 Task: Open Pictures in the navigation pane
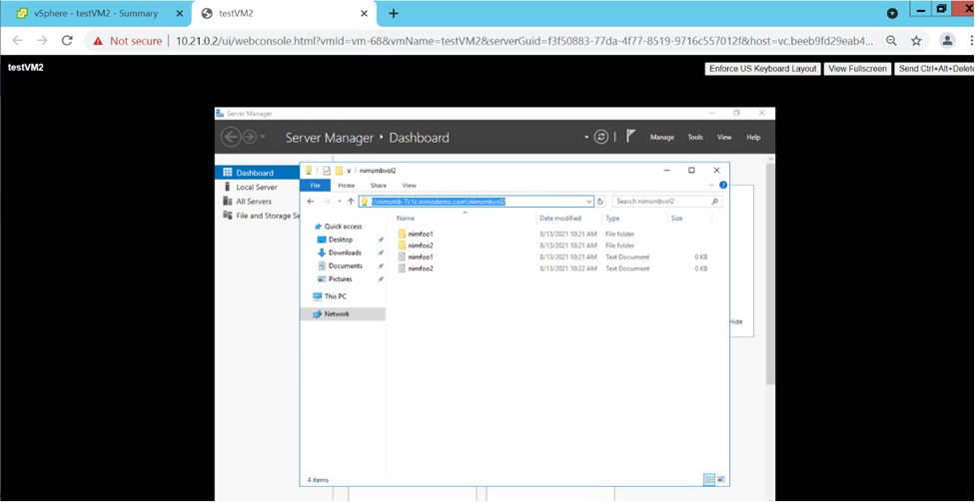[x=341, y=278]
